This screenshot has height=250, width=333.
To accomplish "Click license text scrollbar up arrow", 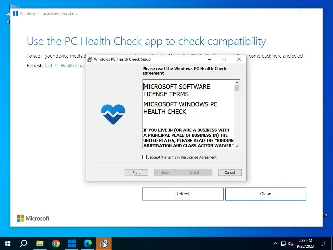I will 237,83.
